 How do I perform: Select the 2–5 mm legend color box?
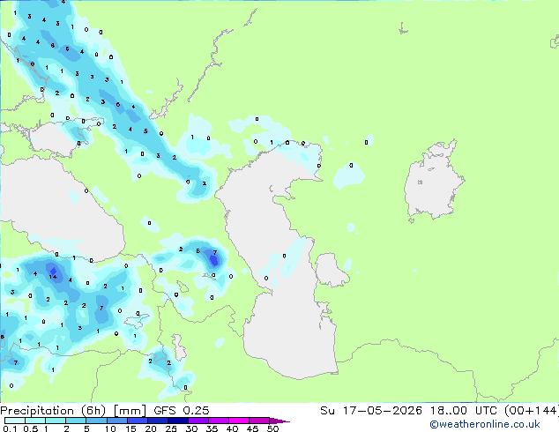click(x=76, y=421)
